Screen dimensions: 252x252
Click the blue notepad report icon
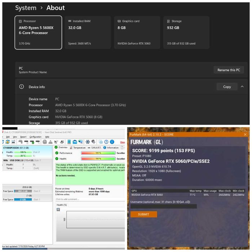coord(69,142)
